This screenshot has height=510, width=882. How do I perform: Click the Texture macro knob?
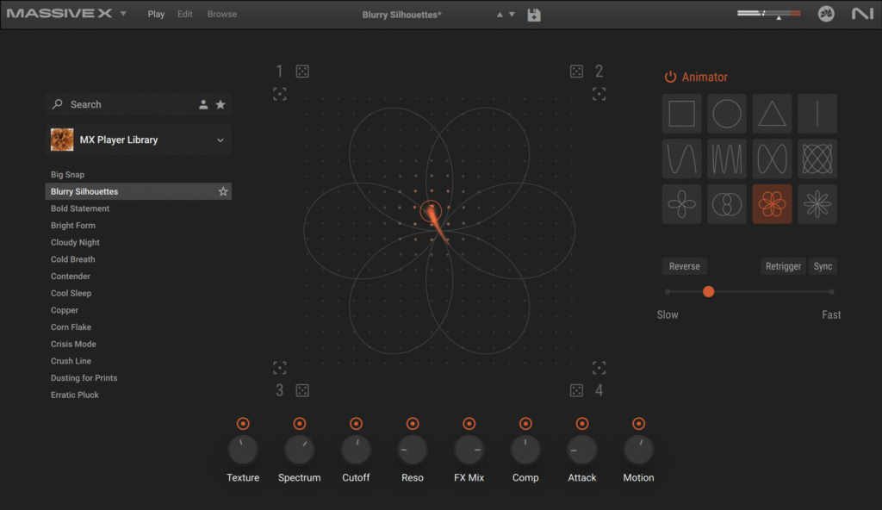(x=243, y=450)
